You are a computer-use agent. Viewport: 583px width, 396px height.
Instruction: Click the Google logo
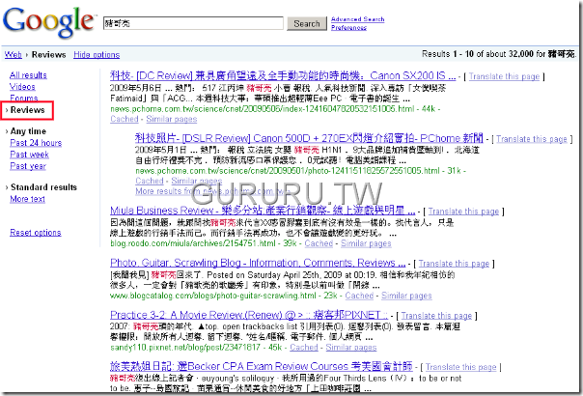48,23
